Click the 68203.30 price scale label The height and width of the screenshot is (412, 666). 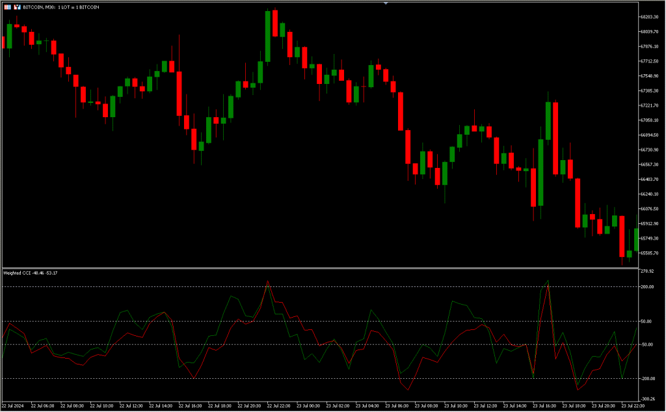650,17
